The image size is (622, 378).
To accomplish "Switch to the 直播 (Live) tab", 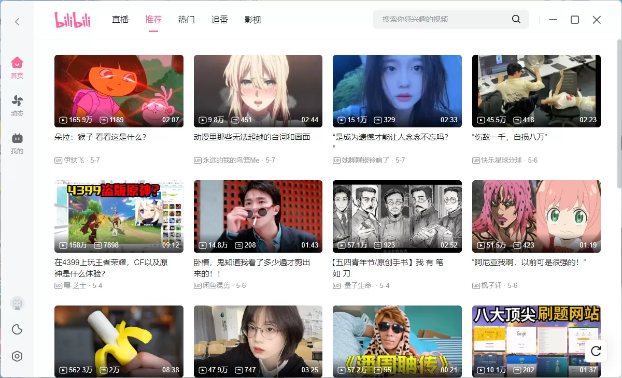I will point(120,19).
